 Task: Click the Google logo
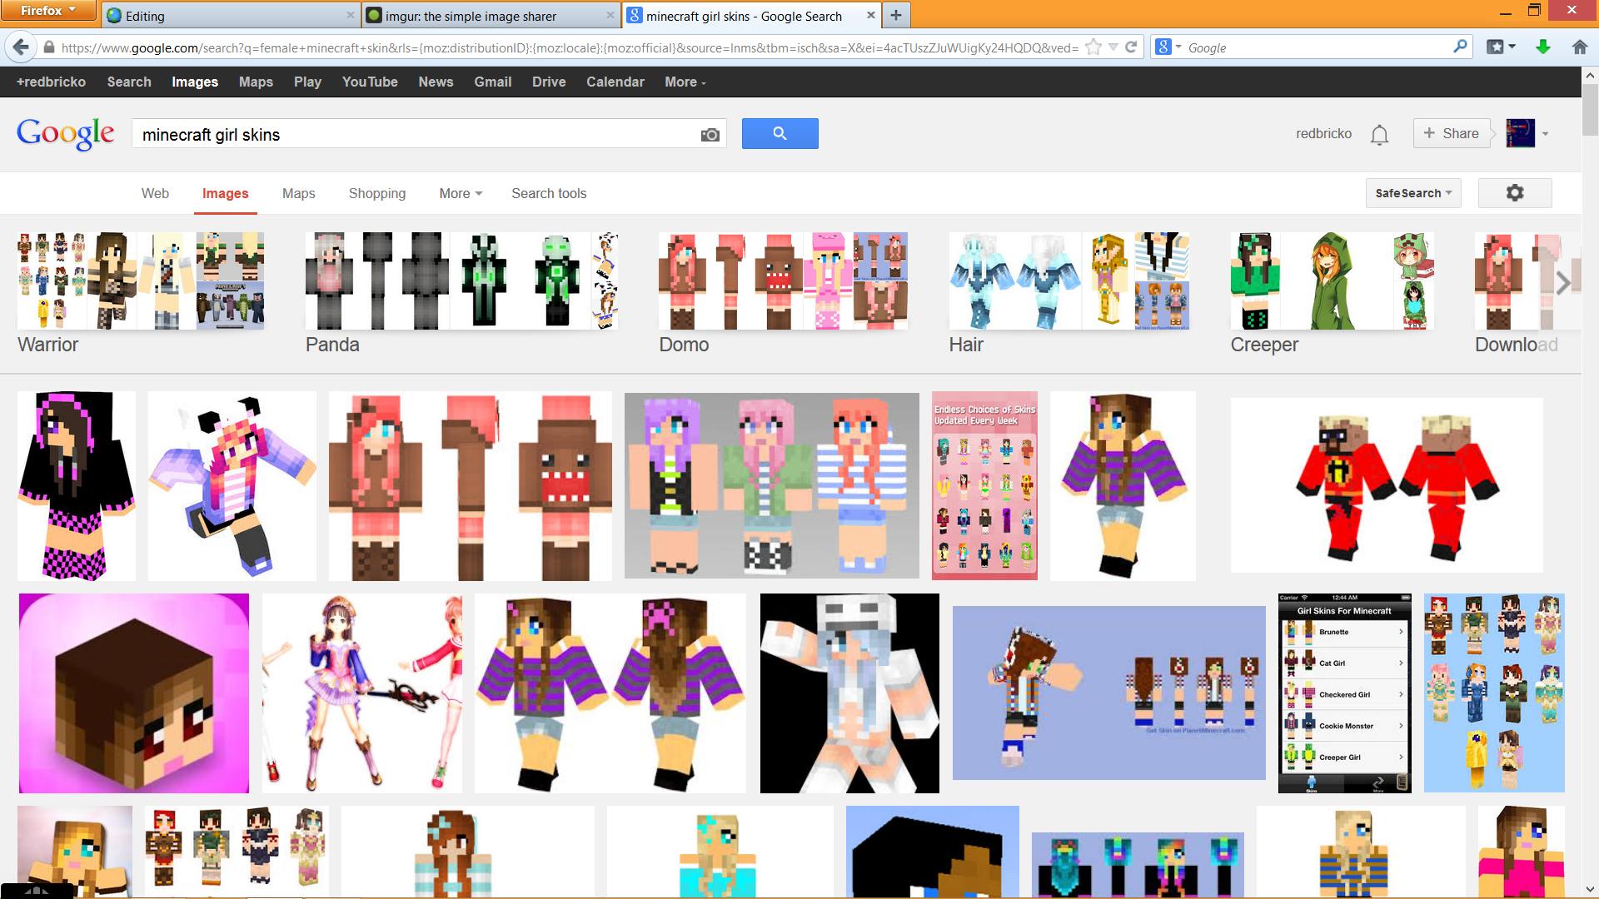click(x=66, y=133)
